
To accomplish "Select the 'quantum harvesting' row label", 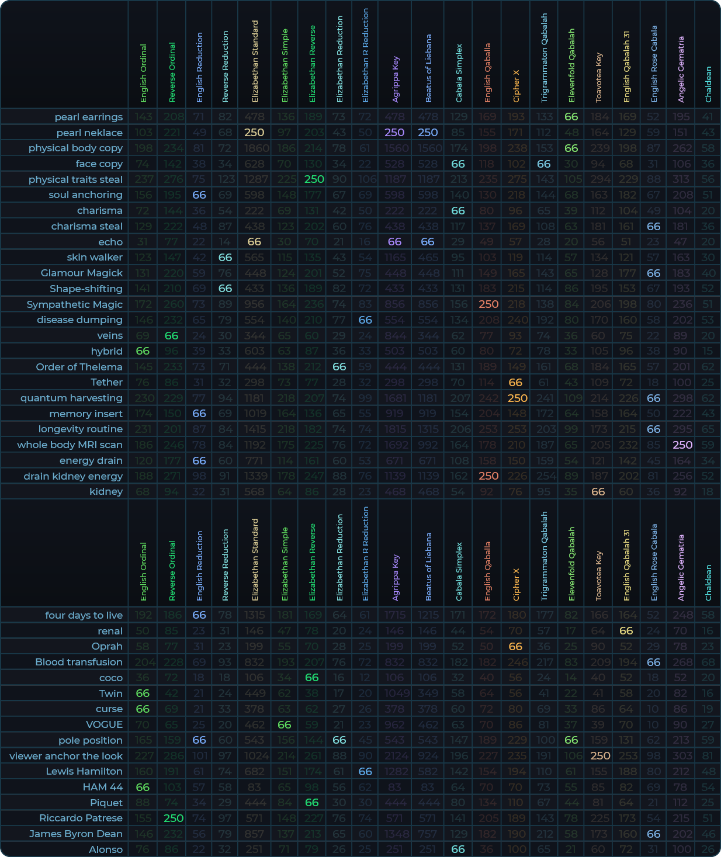I will (71, 398).
